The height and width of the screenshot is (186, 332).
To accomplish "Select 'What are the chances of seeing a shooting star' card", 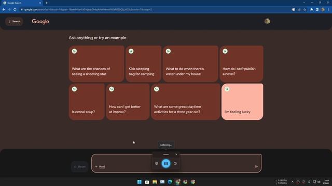I will (96, 64).
